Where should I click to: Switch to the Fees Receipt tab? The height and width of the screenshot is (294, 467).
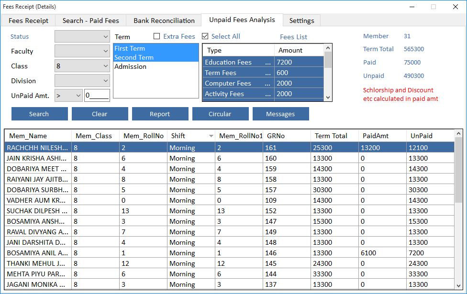point(28,21)
